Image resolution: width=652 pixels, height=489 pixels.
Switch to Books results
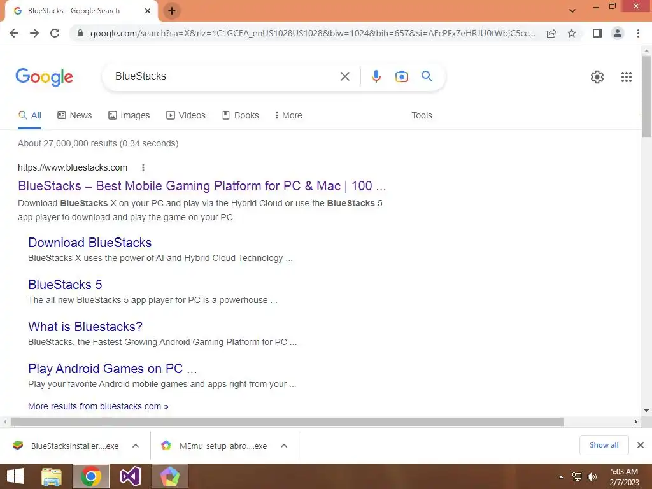pos(240,115)
